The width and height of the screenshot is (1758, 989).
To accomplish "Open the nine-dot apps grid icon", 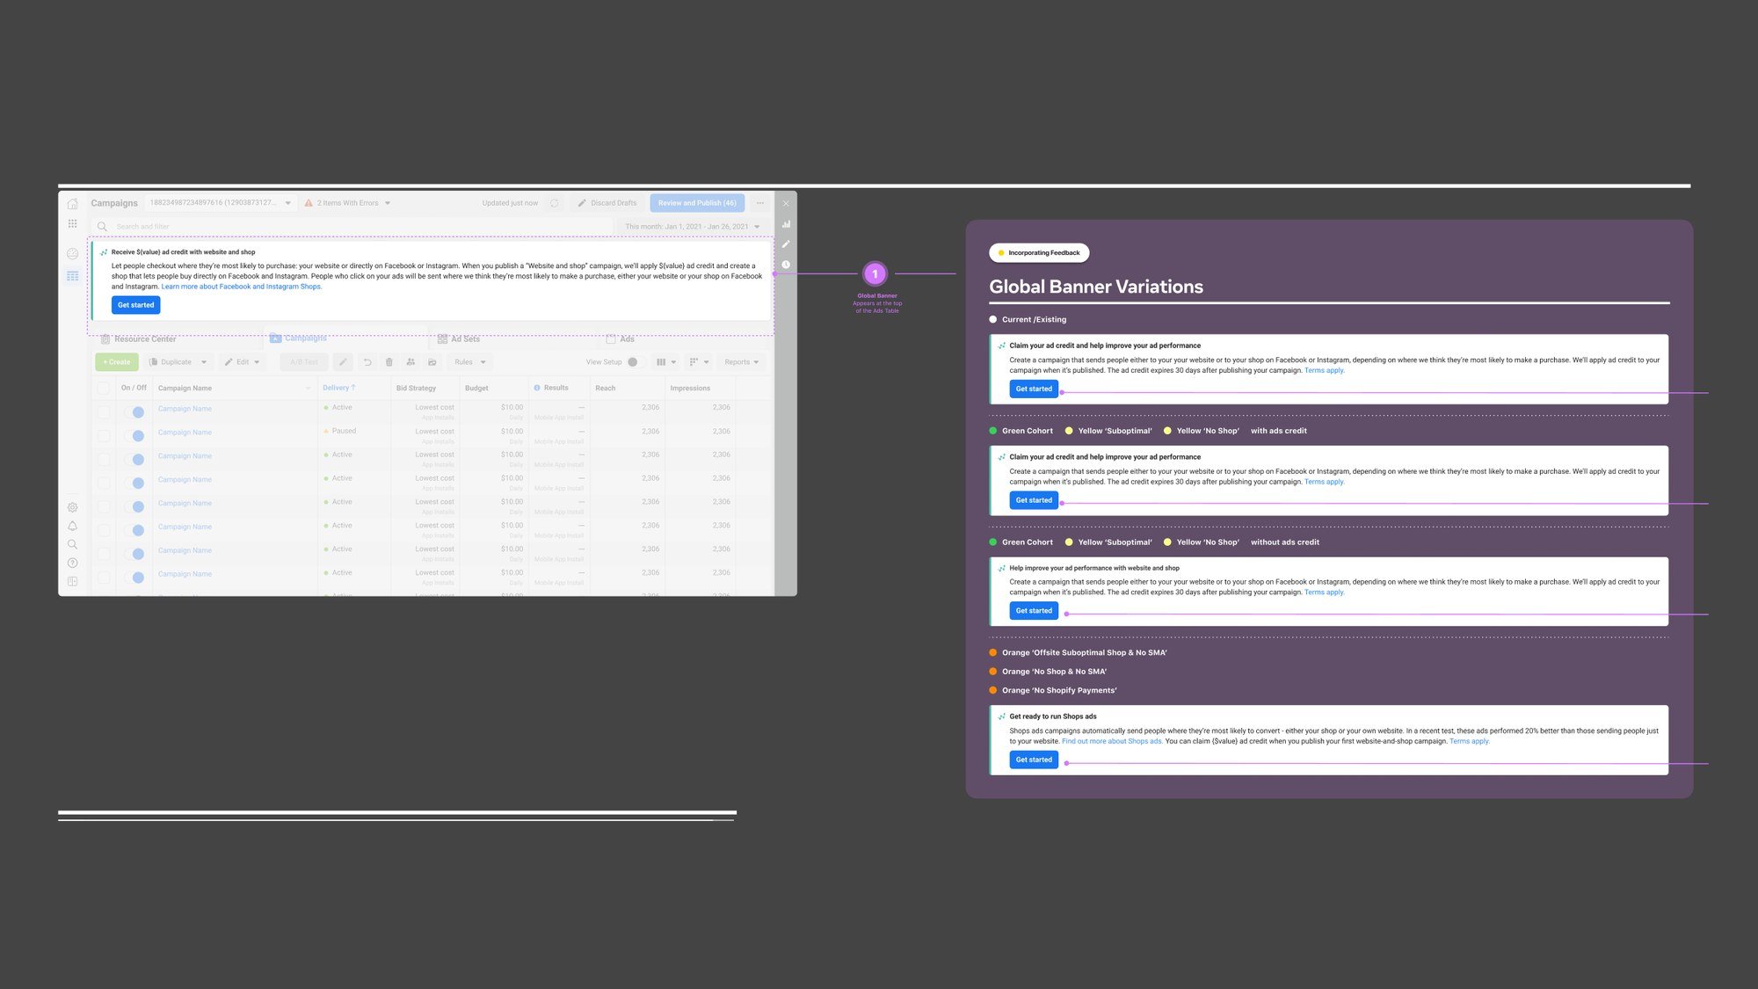I will [72, 224].
